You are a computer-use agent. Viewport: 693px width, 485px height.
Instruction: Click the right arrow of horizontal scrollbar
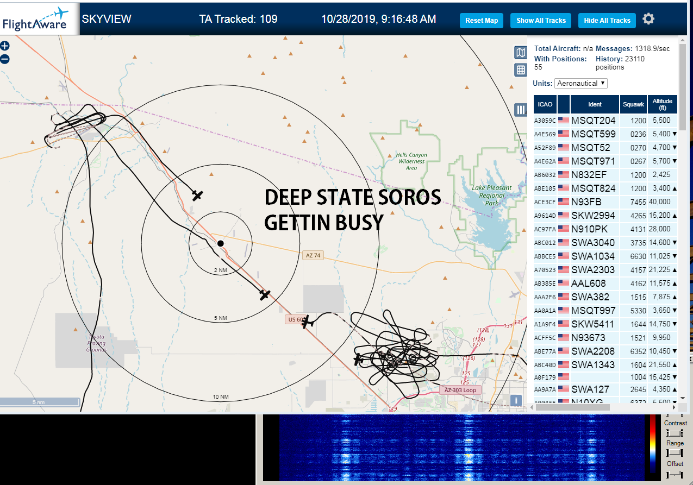[675, 407]
